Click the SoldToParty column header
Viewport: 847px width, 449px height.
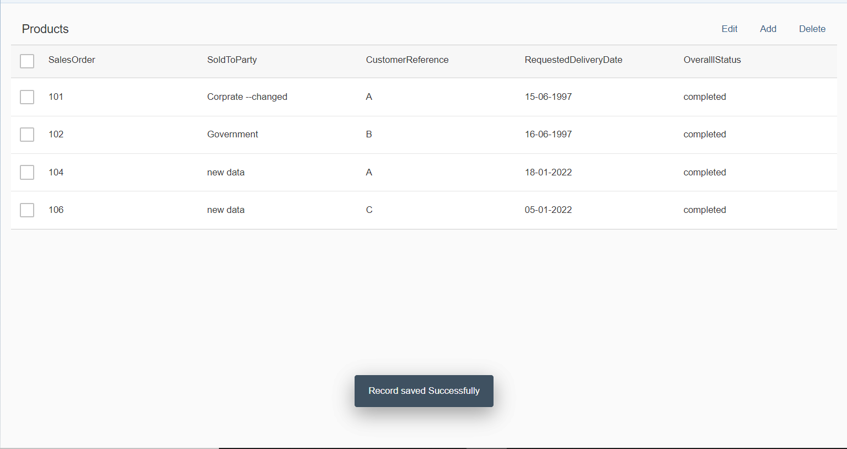(232, 60)
